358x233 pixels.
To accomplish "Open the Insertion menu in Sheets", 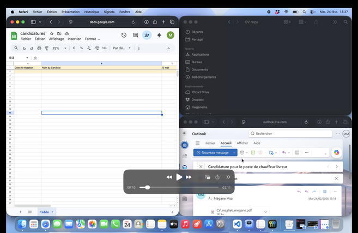I will coord(74,39).
